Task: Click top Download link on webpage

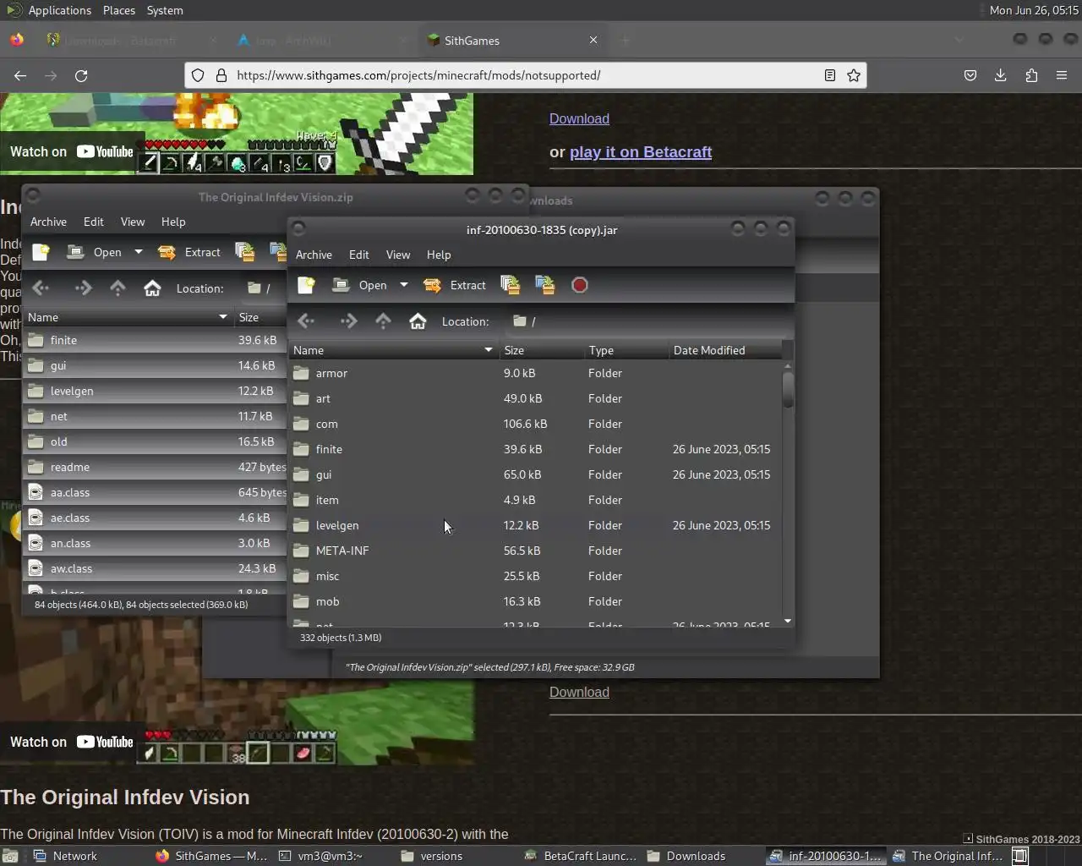Action: click(579, 119)
